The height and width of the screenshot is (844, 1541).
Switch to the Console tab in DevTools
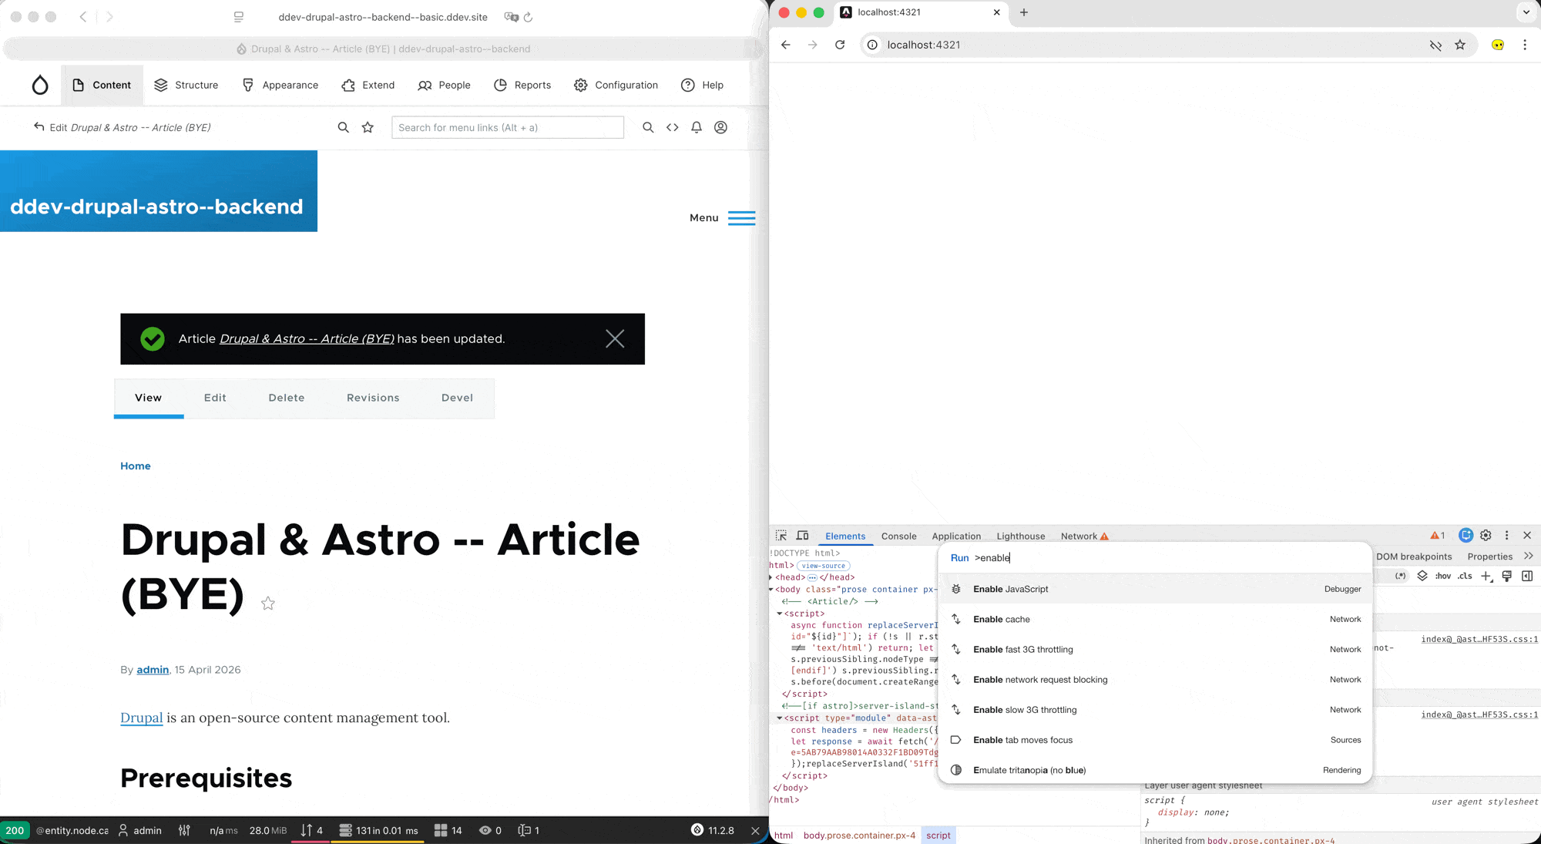[x=898, y=536]
